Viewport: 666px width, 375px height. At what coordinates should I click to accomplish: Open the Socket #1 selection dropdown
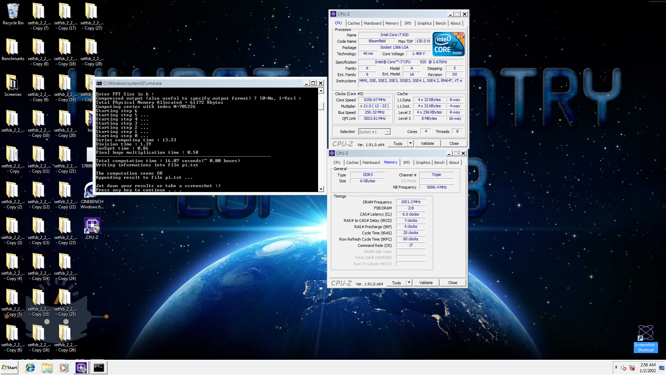[374, 132]
